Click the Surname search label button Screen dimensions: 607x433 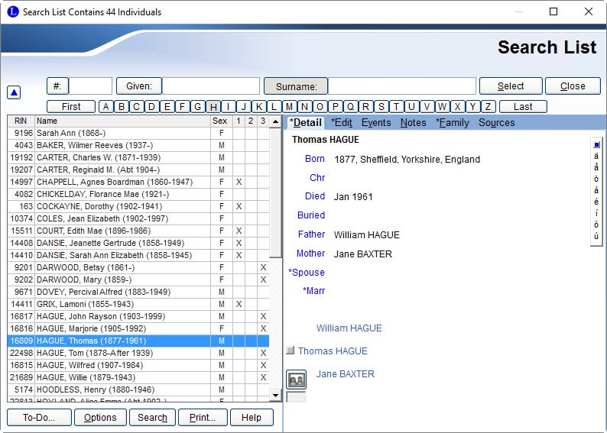(x=296, y=86)
